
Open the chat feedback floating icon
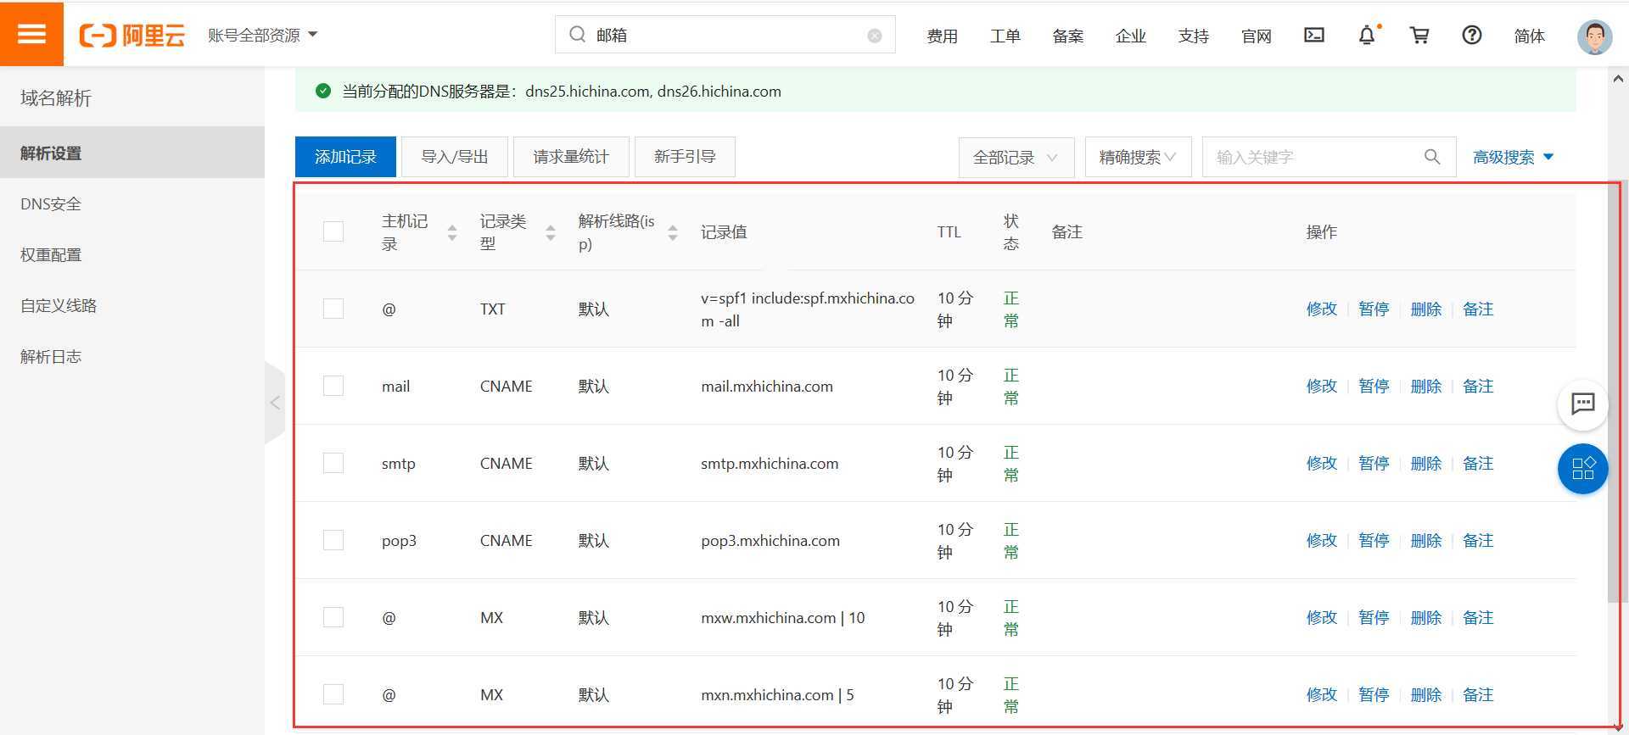(1583, 404)
